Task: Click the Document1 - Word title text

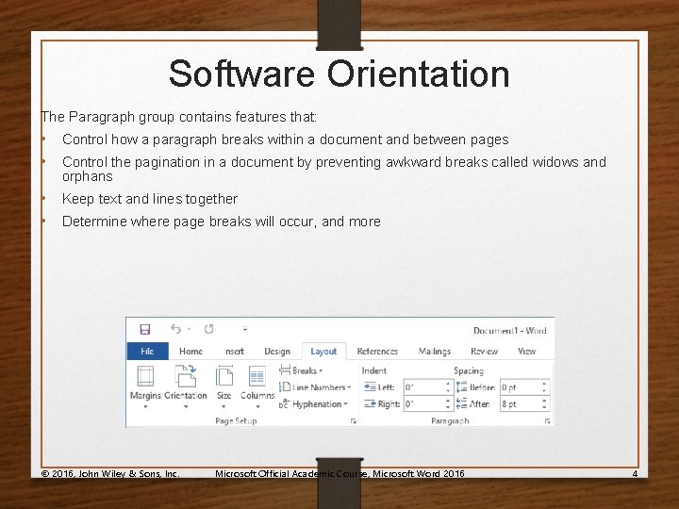Action: (x=509, y=331)
